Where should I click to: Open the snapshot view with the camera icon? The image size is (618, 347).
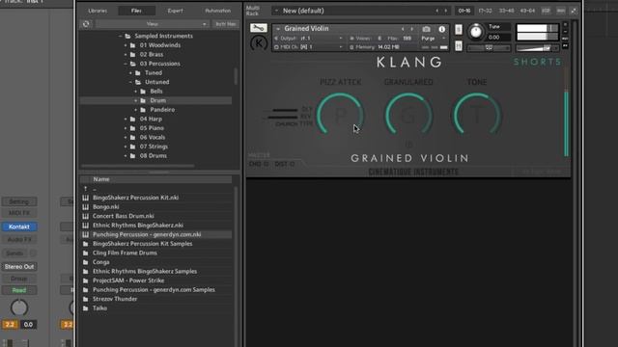pos(427,29)
